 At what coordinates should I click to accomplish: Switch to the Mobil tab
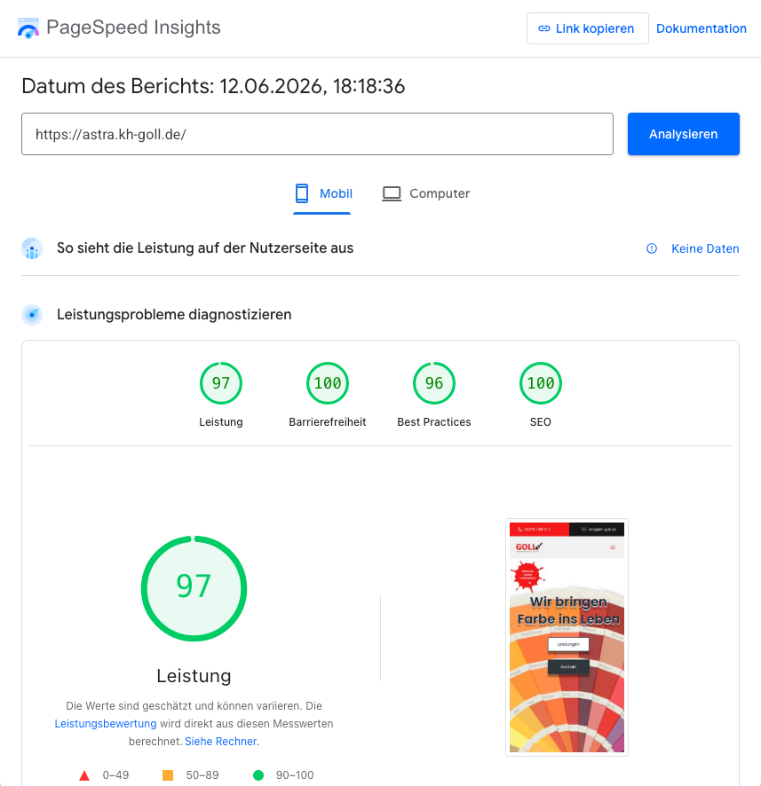(x=322, y=193)
